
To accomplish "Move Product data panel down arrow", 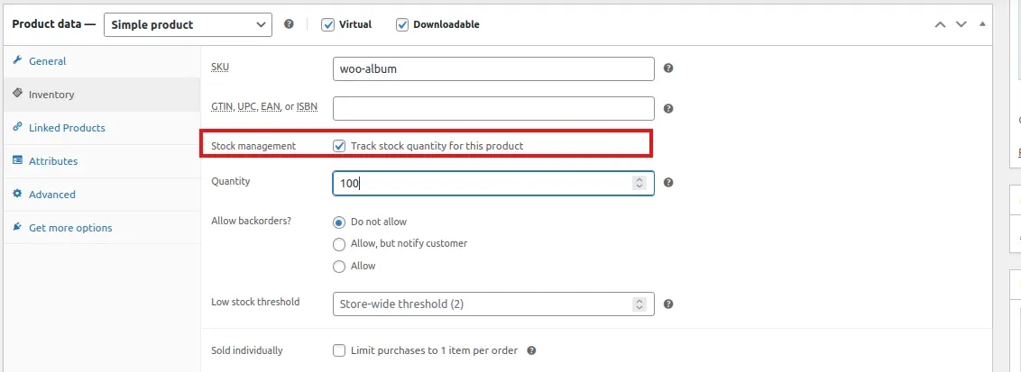I will click(x=961, y=24).
